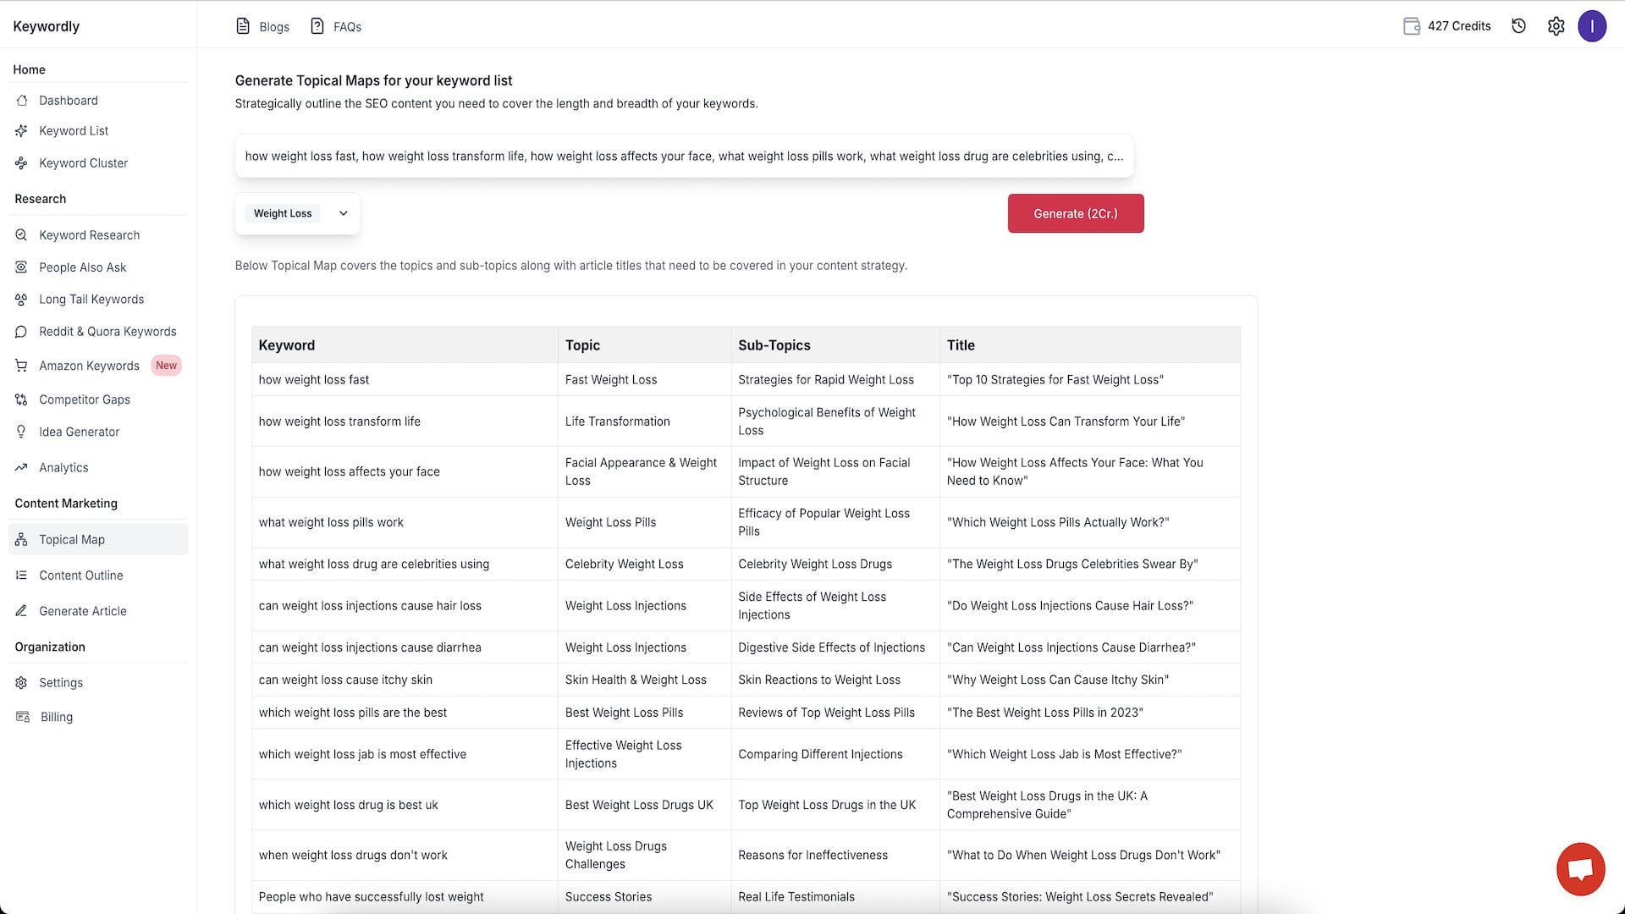Open the Weight Loss topic selector
Viewport: 1625px width, 914px height.
[x=283, y=213]
